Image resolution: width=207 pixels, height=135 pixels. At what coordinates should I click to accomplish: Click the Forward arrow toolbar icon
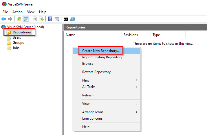(10, 19)
